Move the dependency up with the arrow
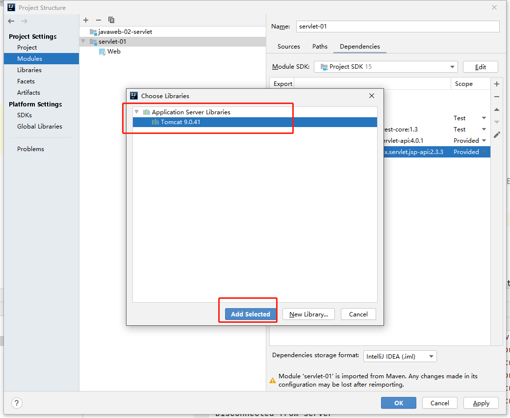This screenshot has width=510, height=418. pos(497,109)
